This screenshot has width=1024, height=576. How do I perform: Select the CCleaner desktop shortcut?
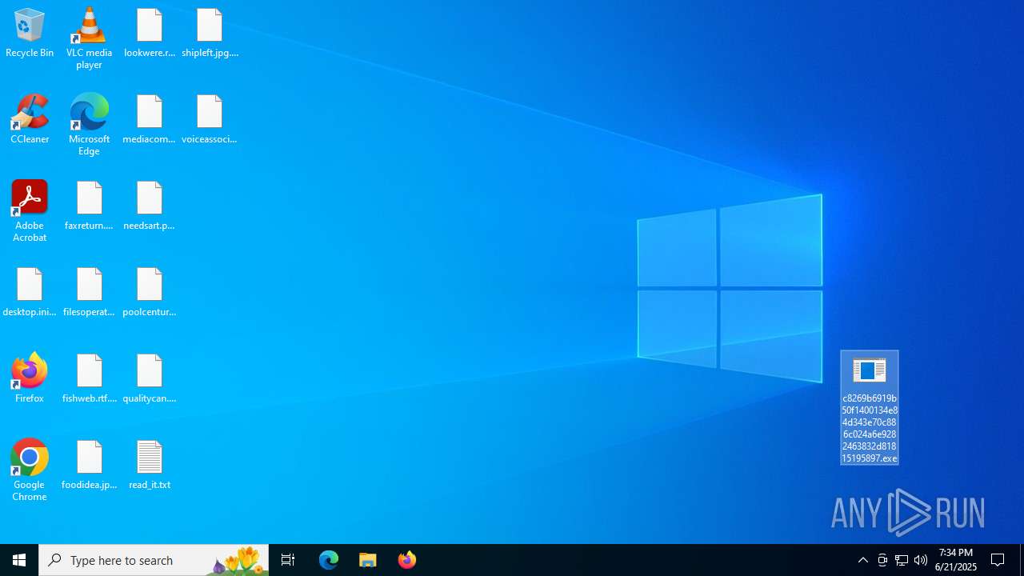click(x=30, y=119)
